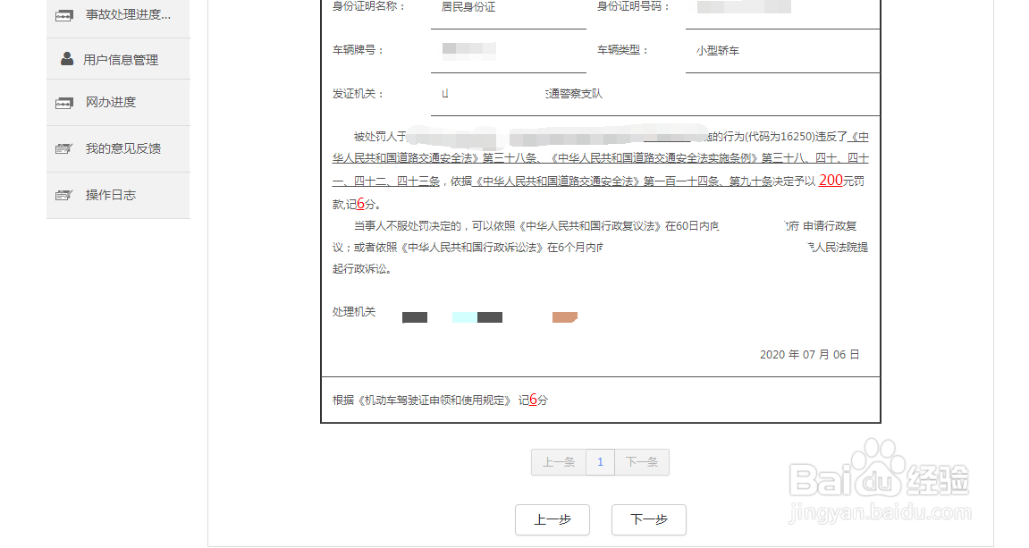Click the pen icon beside 操作日志
The height and width of the screenshot is (548, 1029).
(x=63, y=195)
